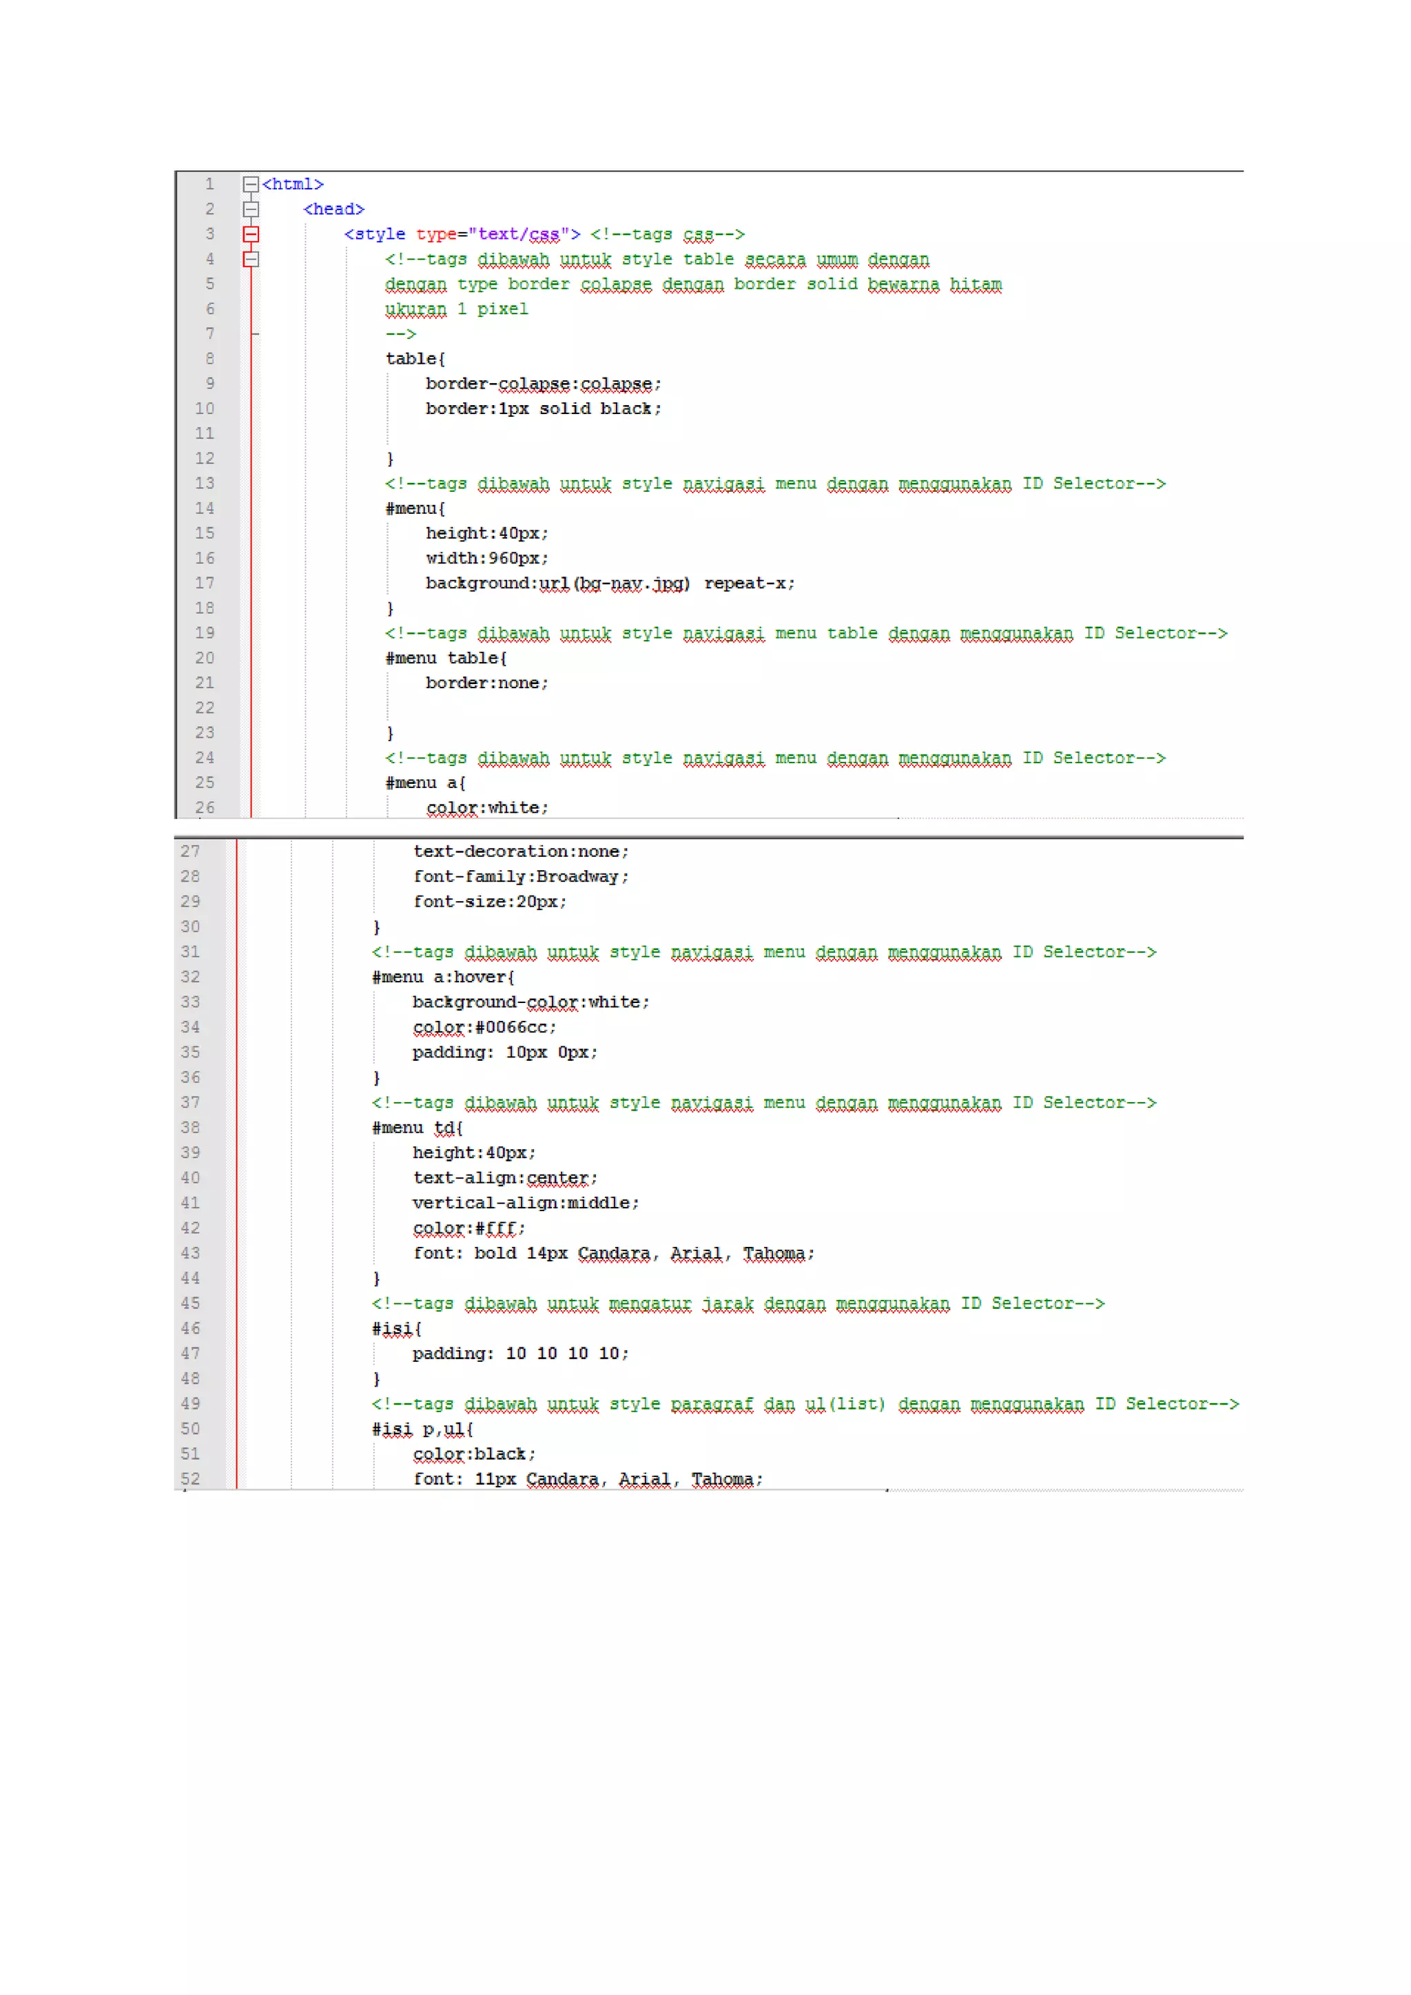The image size is (1411, 1995).
Task: Place cursor on vertical-align:middle line
Action: pyautogui.click(x=525, y=1203)
